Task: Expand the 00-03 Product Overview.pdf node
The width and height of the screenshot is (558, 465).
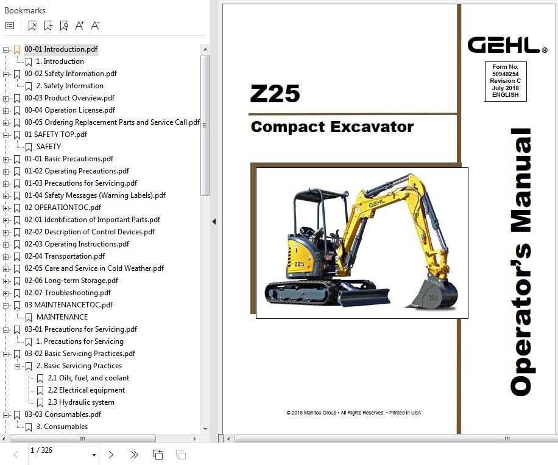Action: coord(5,99)
